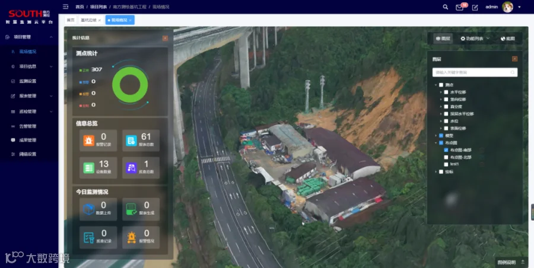The width and height of the screenshot is (534, 268).
Task: Click the icon beside test1 layer row
Action: [x=482, y=164]
